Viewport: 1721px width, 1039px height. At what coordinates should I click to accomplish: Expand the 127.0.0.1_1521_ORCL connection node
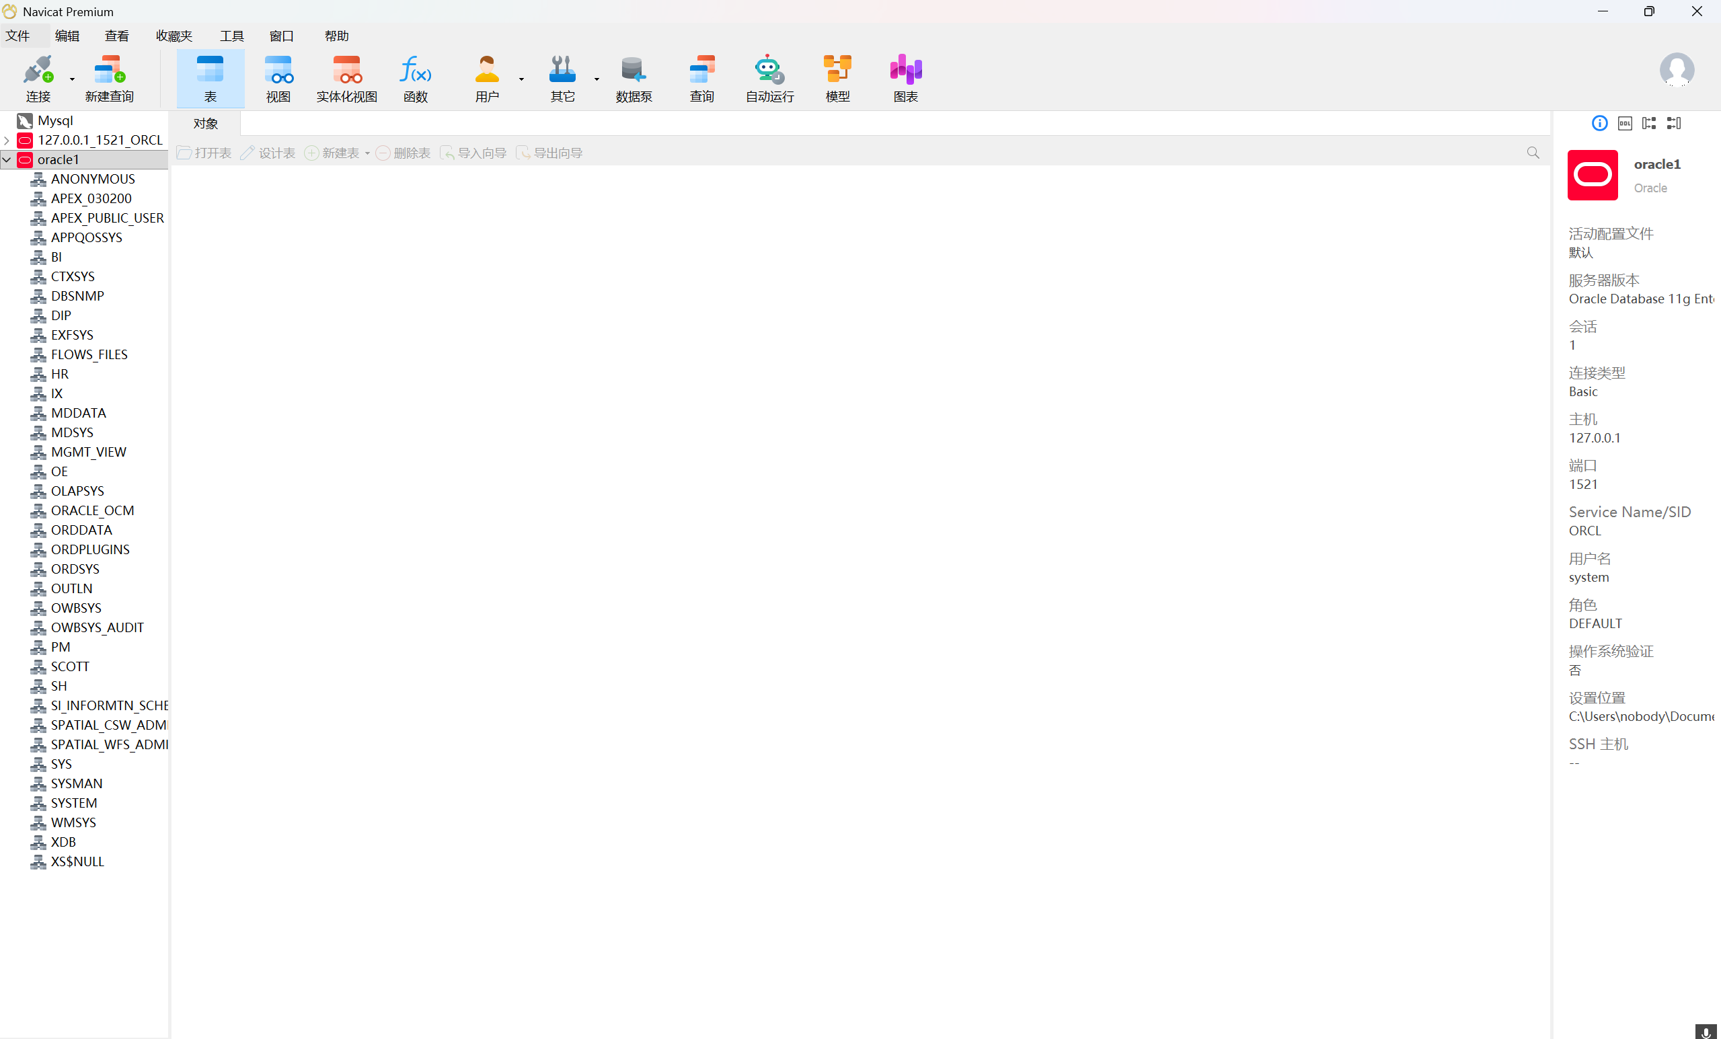tap(6, 141)
